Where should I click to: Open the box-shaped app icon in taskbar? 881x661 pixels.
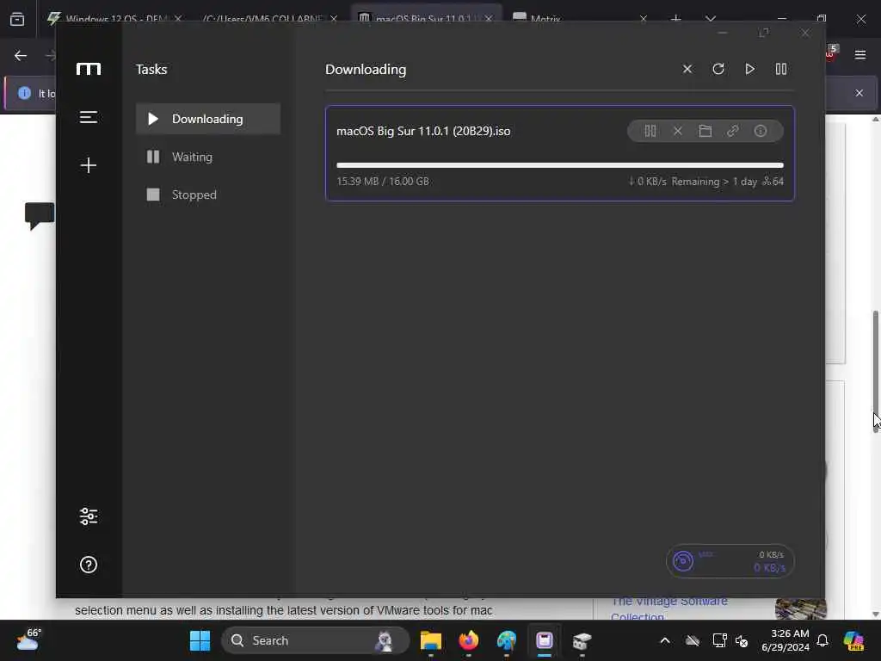click(582, 640)
